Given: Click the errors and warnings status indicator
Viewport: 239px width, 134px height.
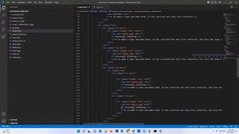Looking at the screenshot, I should (x=6, y=127).
